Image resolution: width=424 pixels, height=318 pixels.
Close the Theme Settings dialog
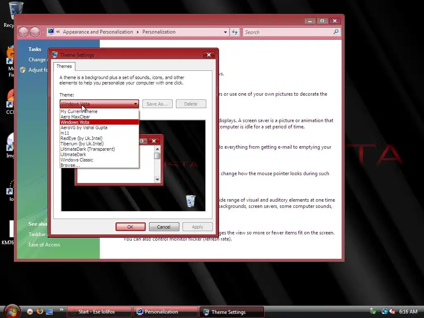click(209, 55)
